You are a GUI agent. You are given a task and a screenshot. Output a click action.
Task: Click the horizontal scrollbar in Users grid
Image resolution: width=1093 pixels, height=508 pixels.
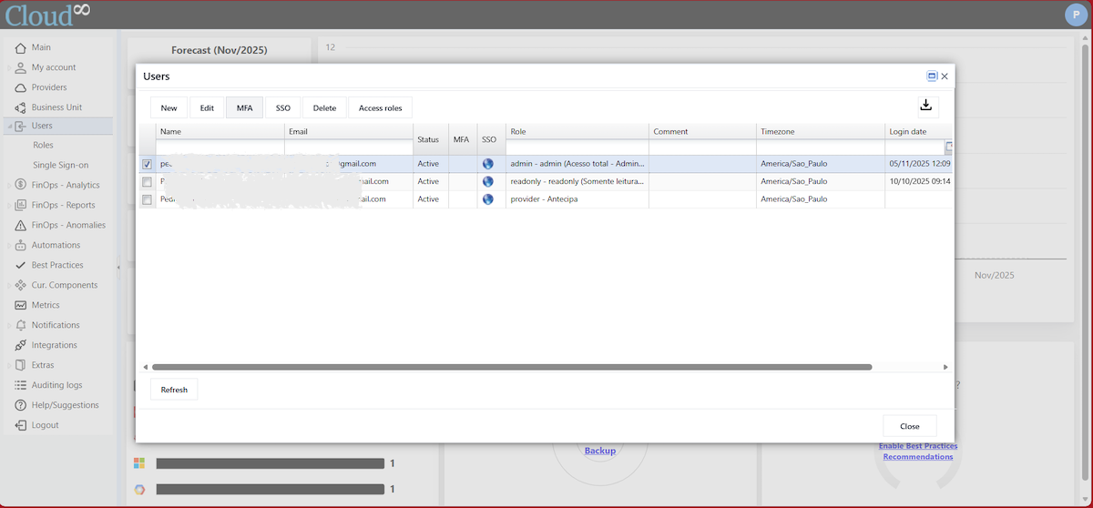click(x=512, y=367)
